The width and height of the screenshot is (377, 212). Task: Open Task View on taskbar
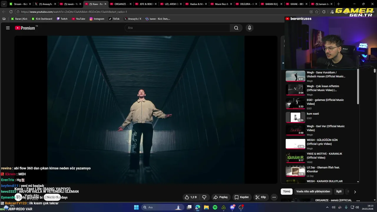[x=189, y=207]
